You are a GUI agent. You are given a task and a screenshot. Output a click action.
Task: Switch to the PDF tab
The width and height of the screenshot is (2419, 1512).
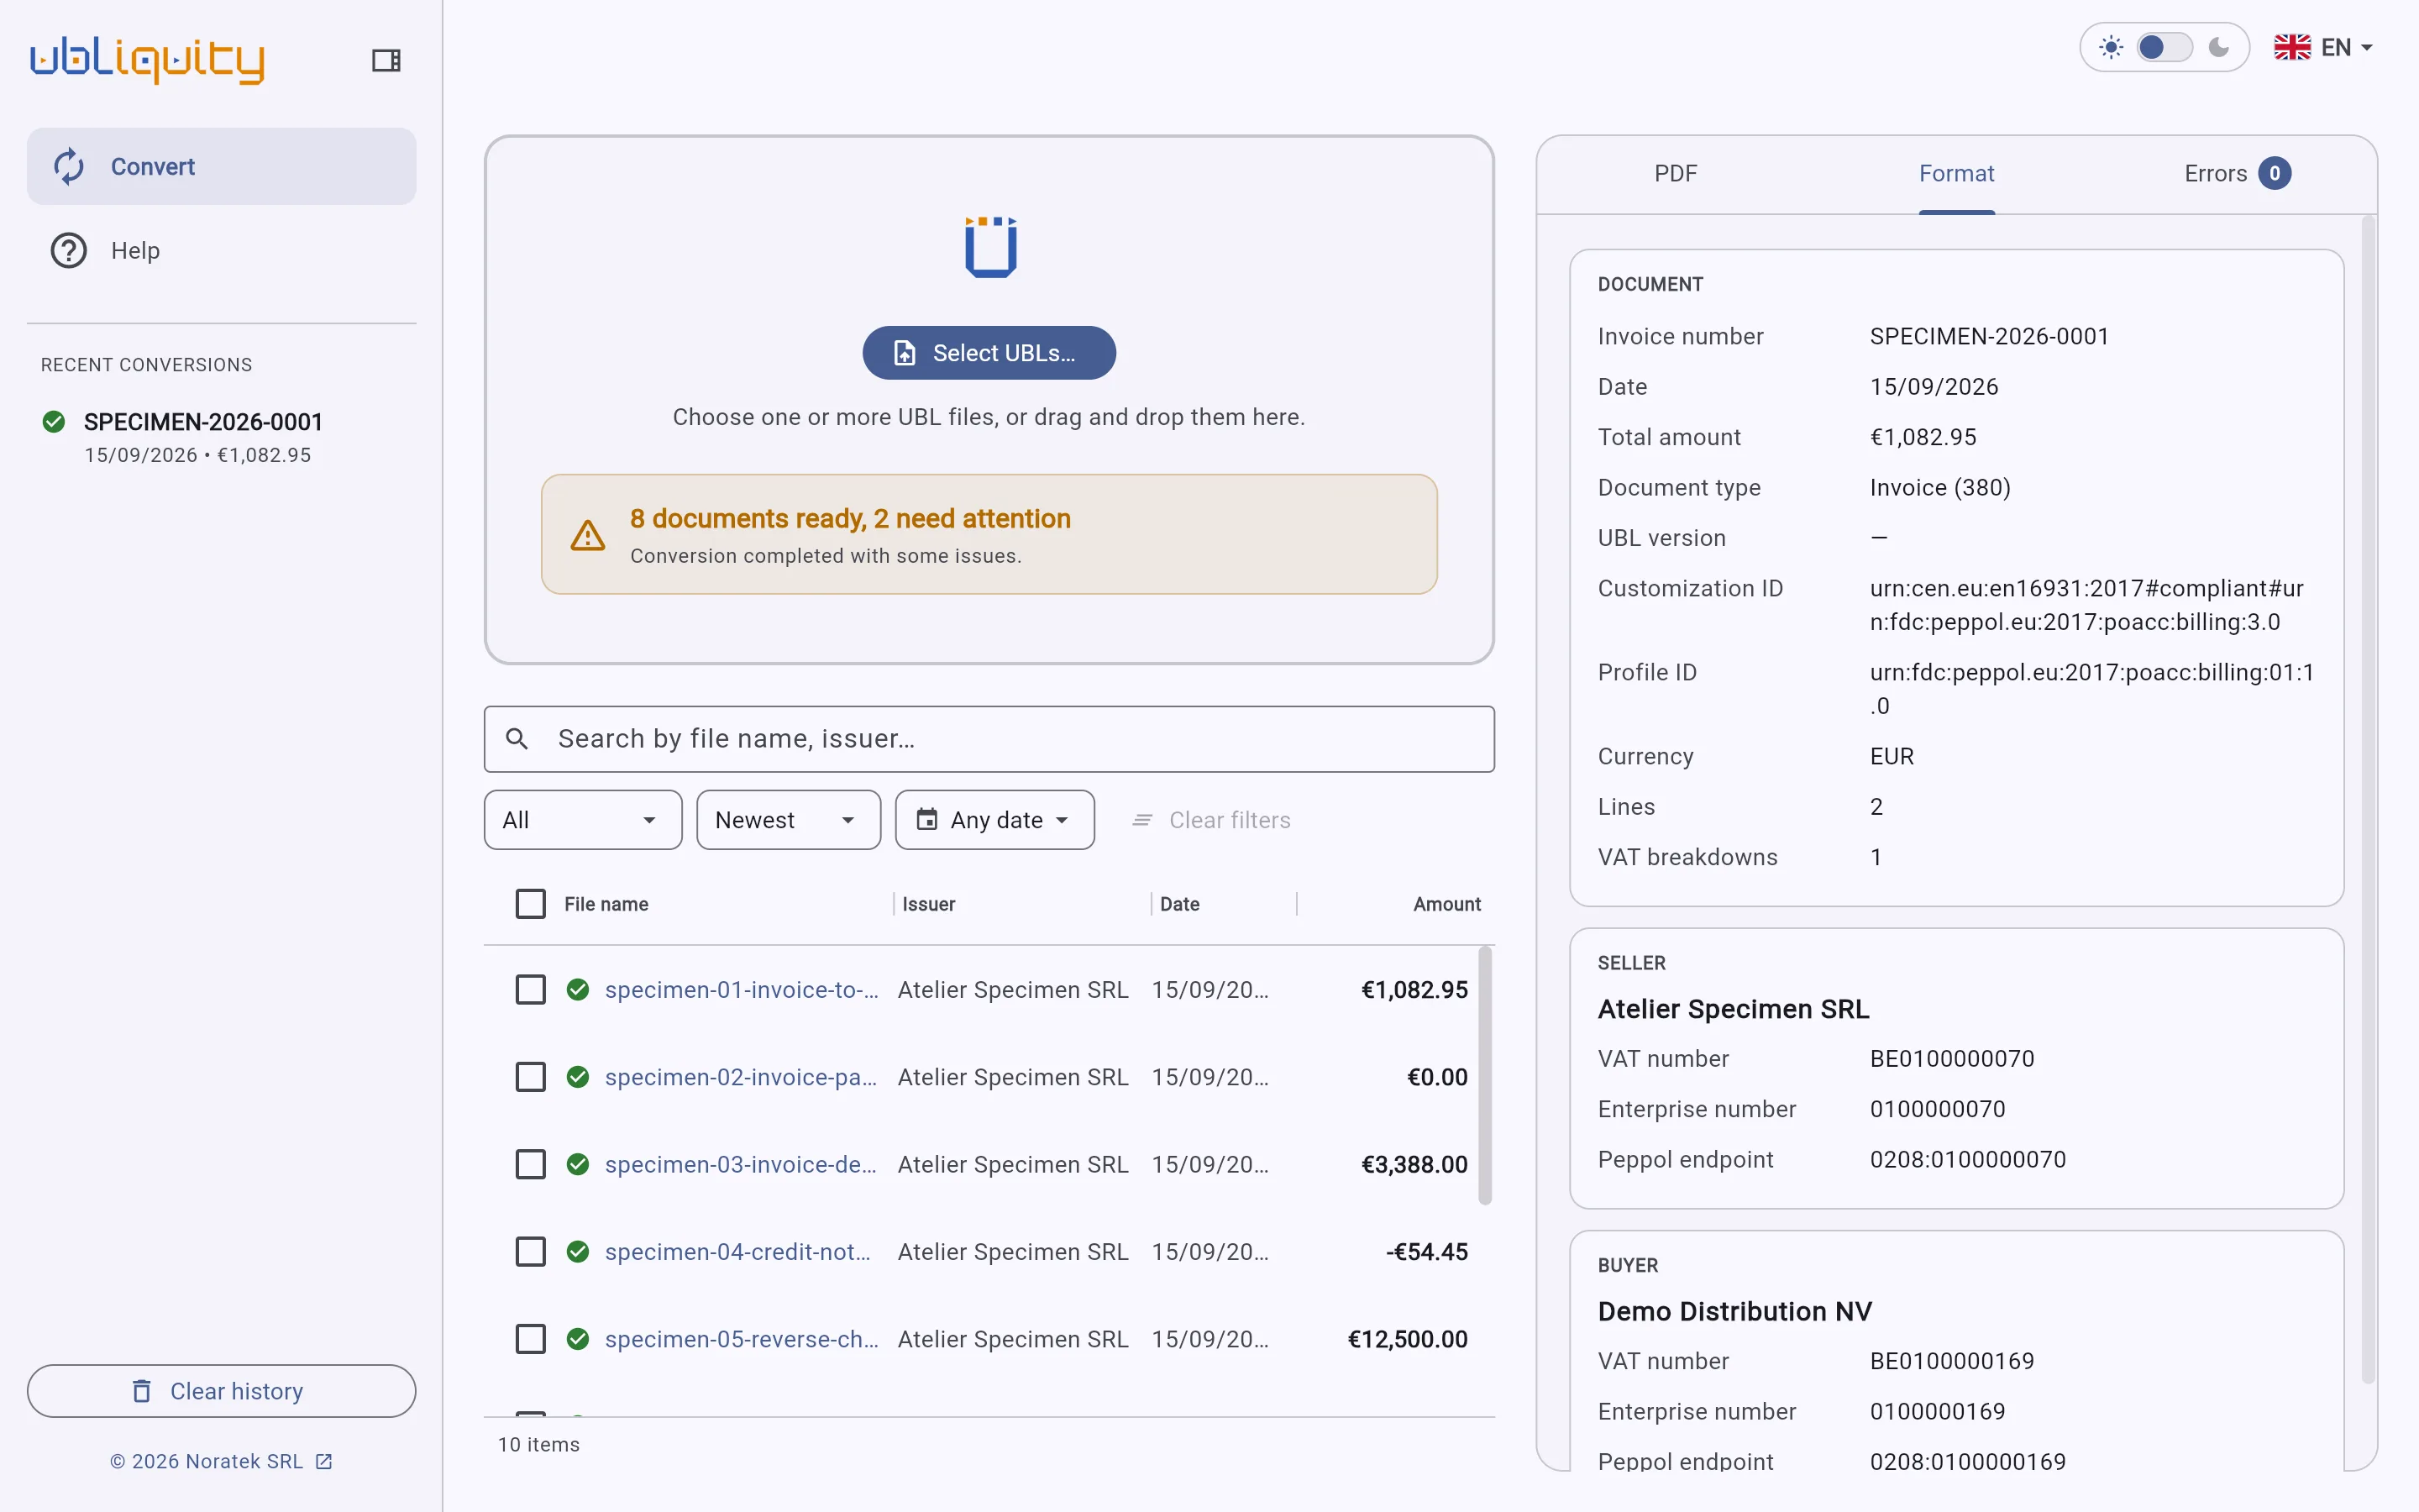[x=1676, y=173]
